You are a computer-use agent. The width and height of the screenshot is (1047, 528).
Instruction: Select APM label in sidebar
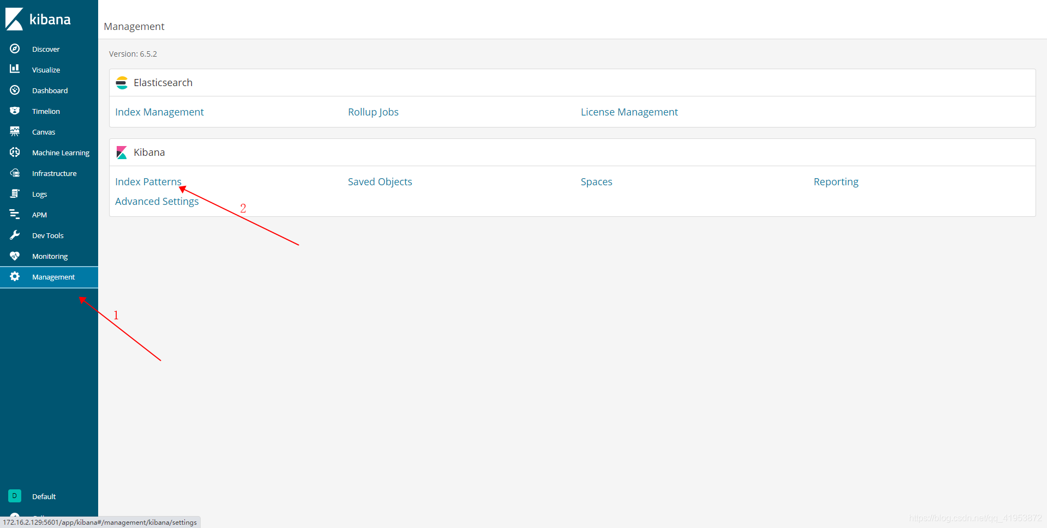coord(39,215)
